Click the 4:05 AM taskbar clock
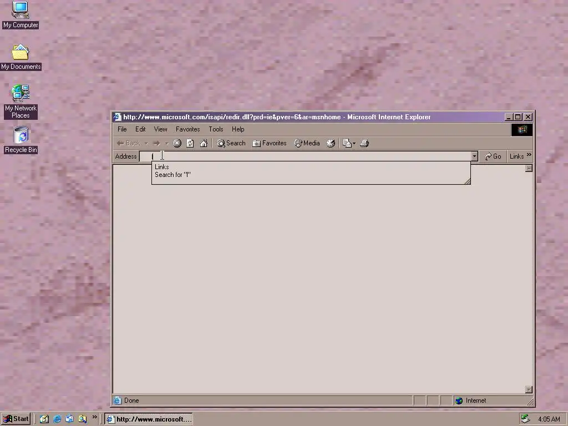The width and height of the screenshot is (568, 426). coord(549,419)
